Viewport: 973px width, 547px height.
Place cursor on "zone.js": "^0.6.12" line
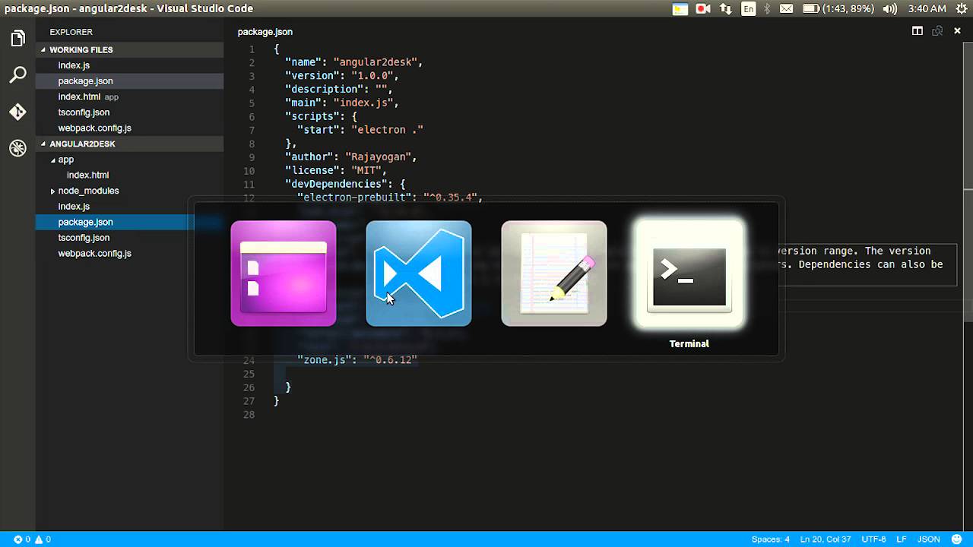point(357,360)
